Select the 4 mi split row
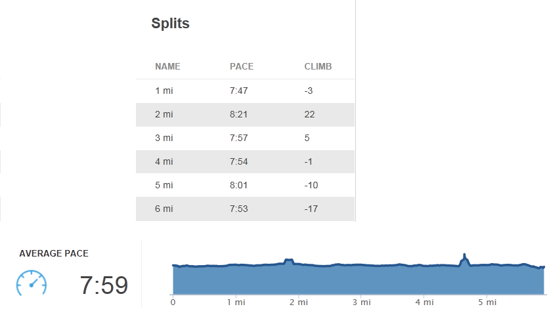Image resolution: width=547 pixels, height=311 pixels. pyautogui.click(x=245, y=162)
